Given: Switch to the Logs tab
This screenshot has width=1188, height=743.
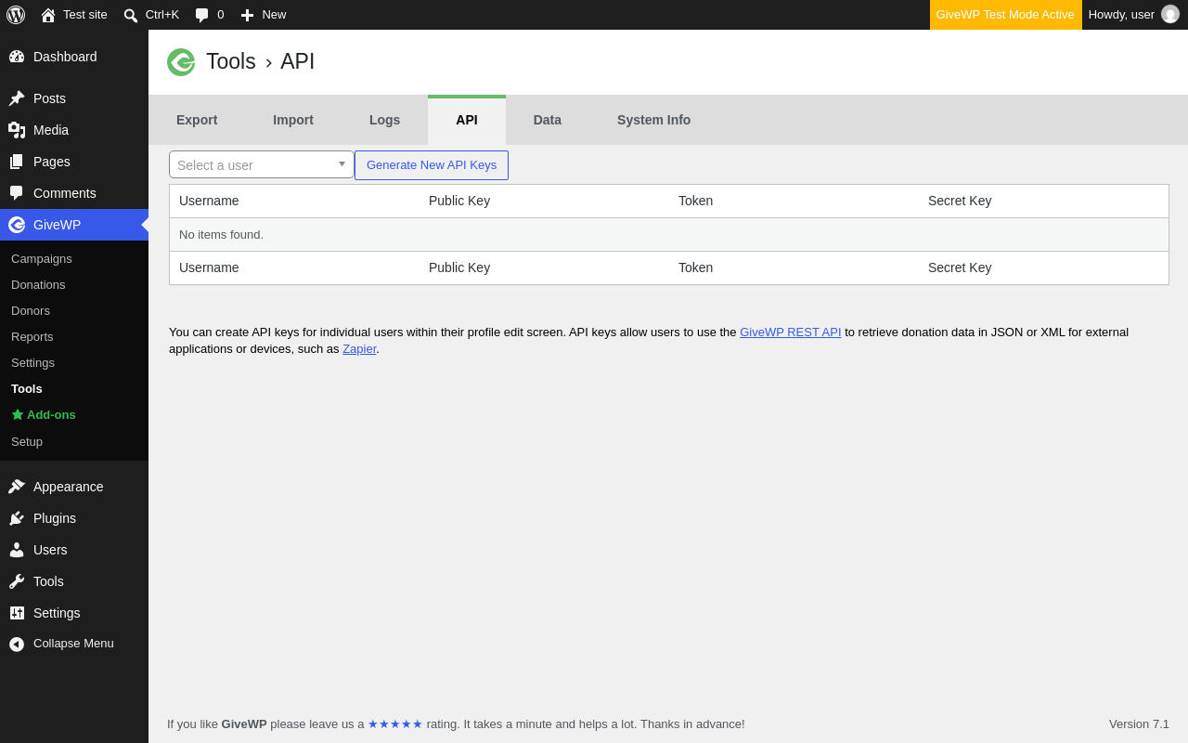Looking at the screenshot, I should click(x=384, y=120).
